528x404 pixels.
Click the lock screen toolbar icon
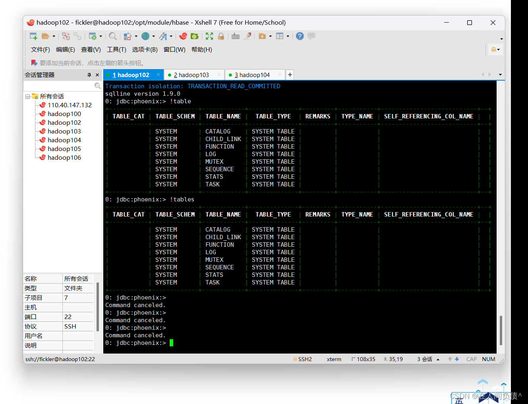pos(221,36)
